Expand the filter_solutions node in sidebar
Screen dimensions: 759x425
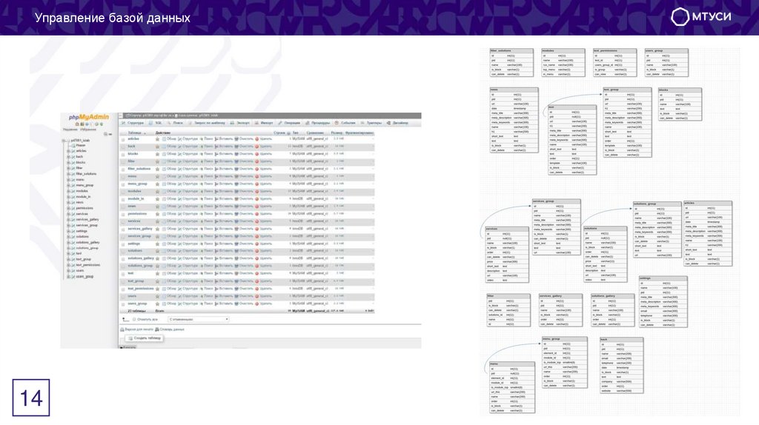tap(69, 174)
